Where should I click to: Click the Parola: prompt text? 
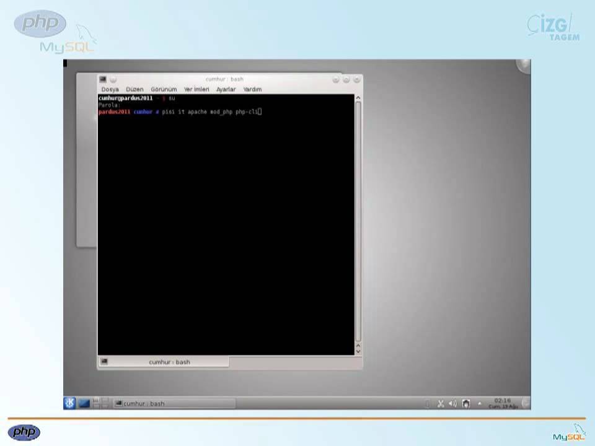pyautogui.click(x=109, y=105)
